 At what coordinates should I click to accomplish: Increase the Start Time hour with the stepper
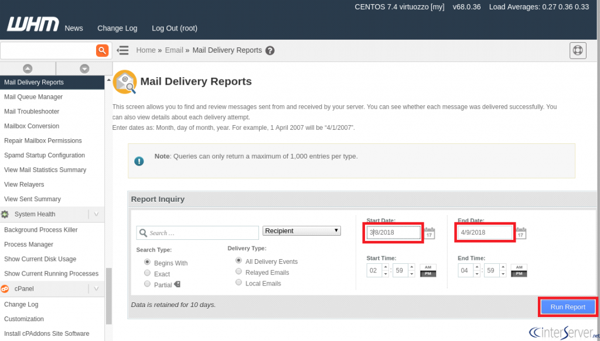pyautogui.click(x=385, y=266)
